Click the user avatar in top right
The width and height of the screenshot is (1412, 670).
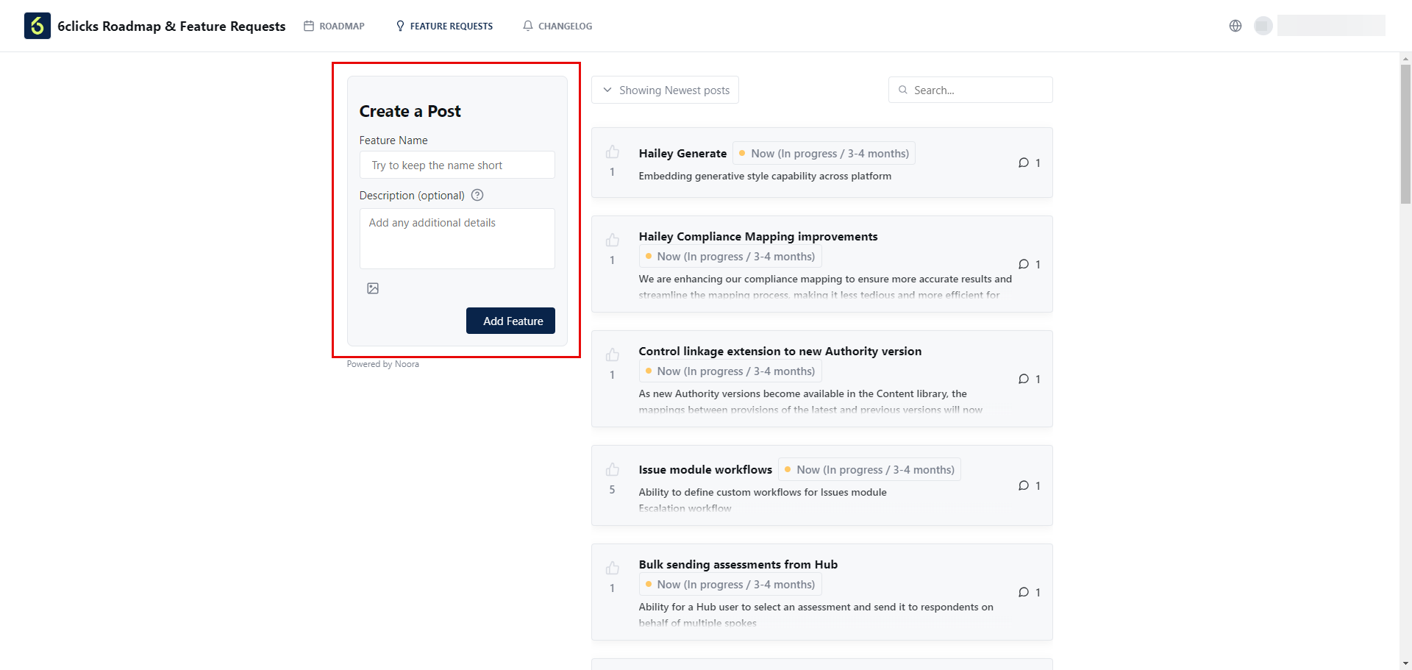pyautogui.click(x=1263, y=26)
